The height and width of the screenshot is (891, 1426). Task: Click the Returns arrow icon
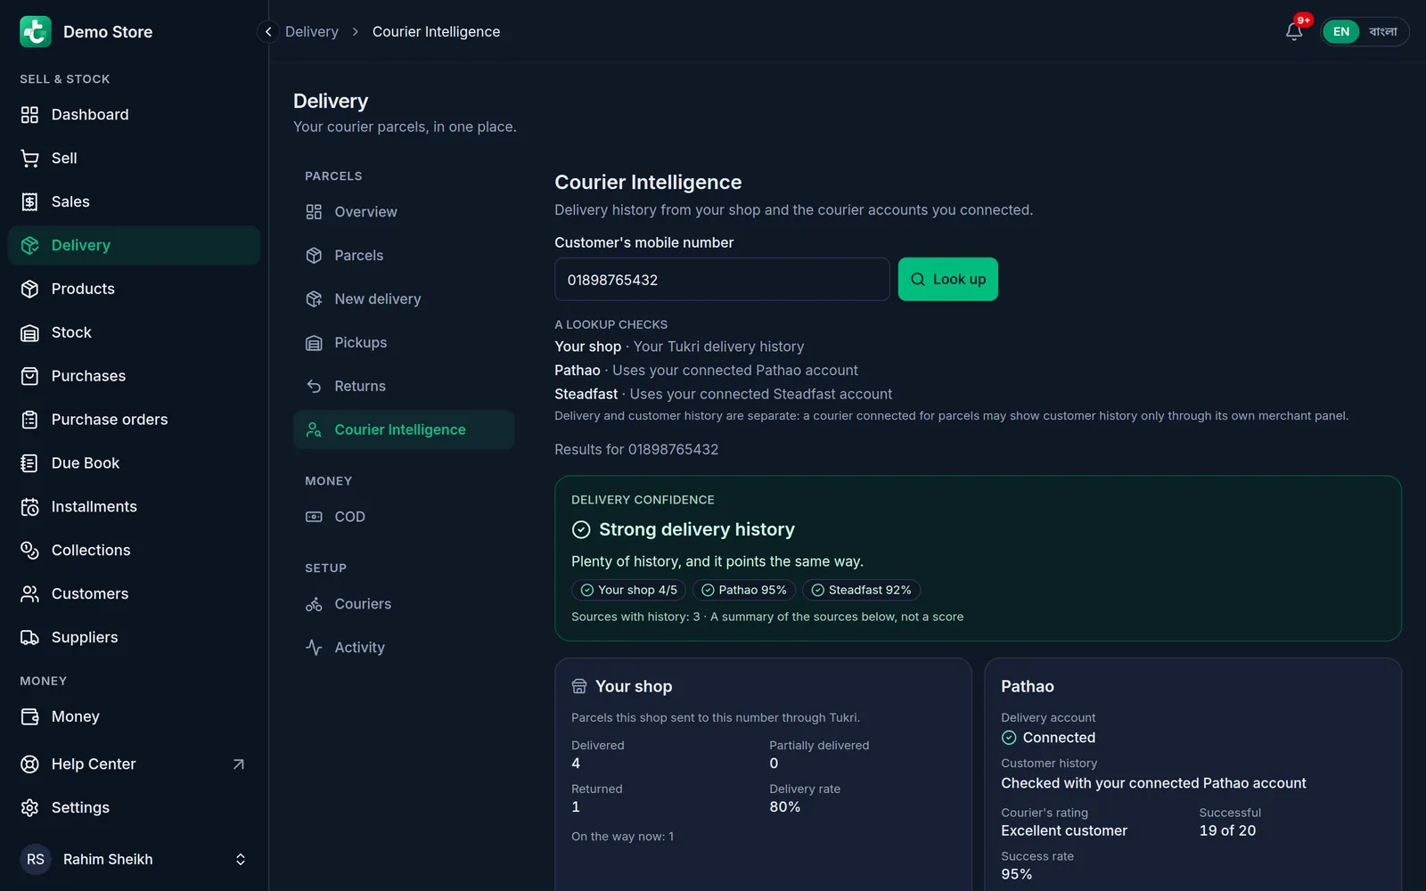pos(314,387)
